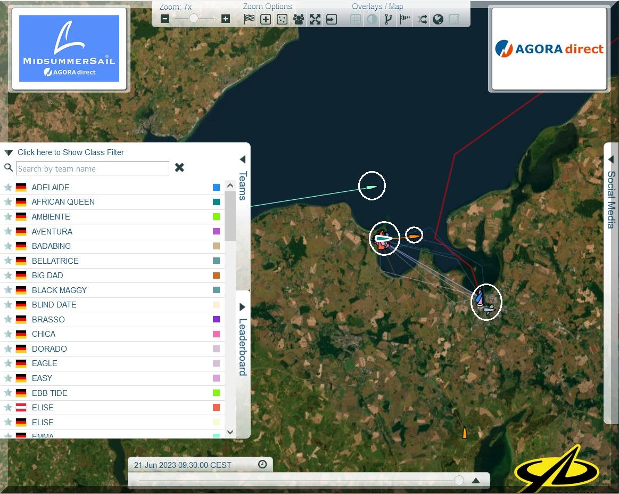
Task: Click the AFRICAN QUEEN team name
Action: (63, 202)
